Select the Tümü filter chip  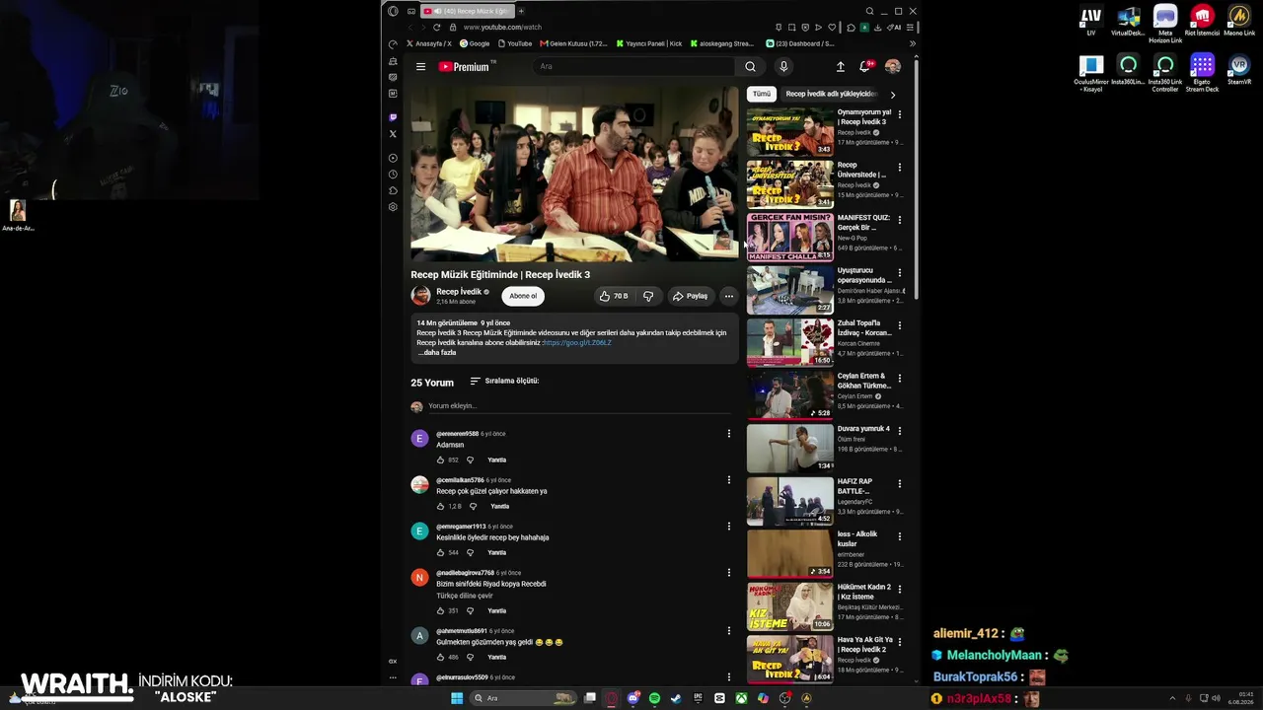(762, 94)
